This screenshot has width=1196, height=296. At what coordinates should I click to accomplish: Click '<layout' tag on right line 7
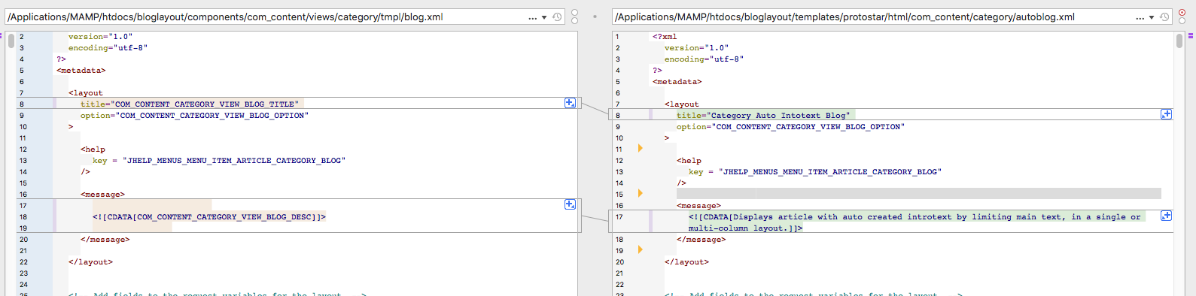pyautogui.click(x=682, y=104)
